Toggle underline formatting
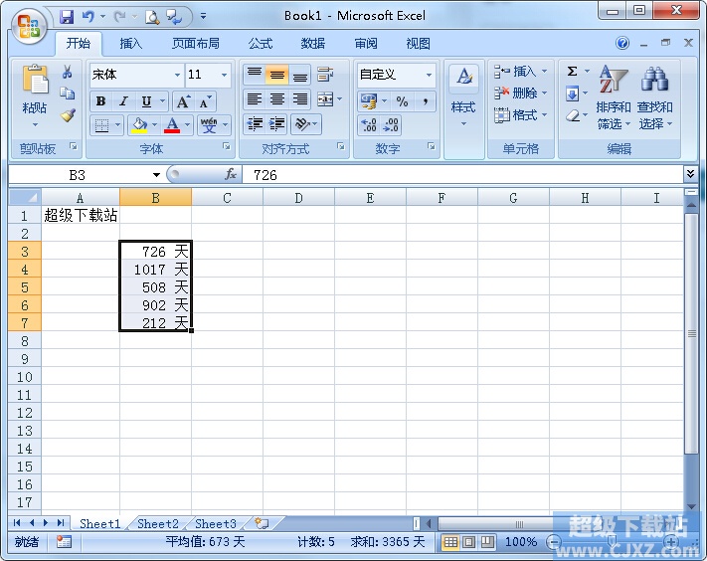 [146, 101]
